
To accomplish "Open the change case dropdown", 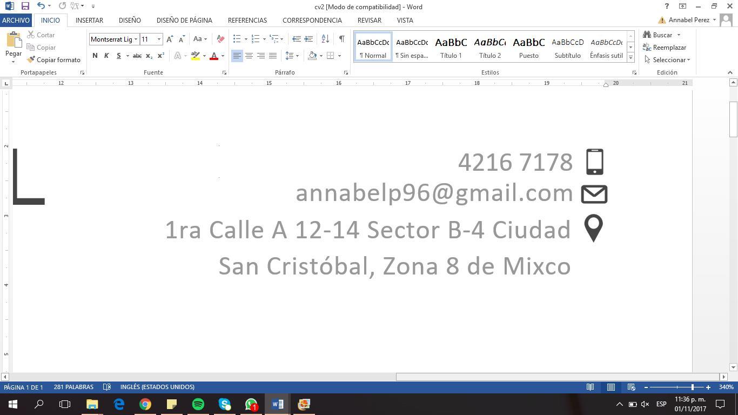I will pyautogui.click(x=200, y=39).
